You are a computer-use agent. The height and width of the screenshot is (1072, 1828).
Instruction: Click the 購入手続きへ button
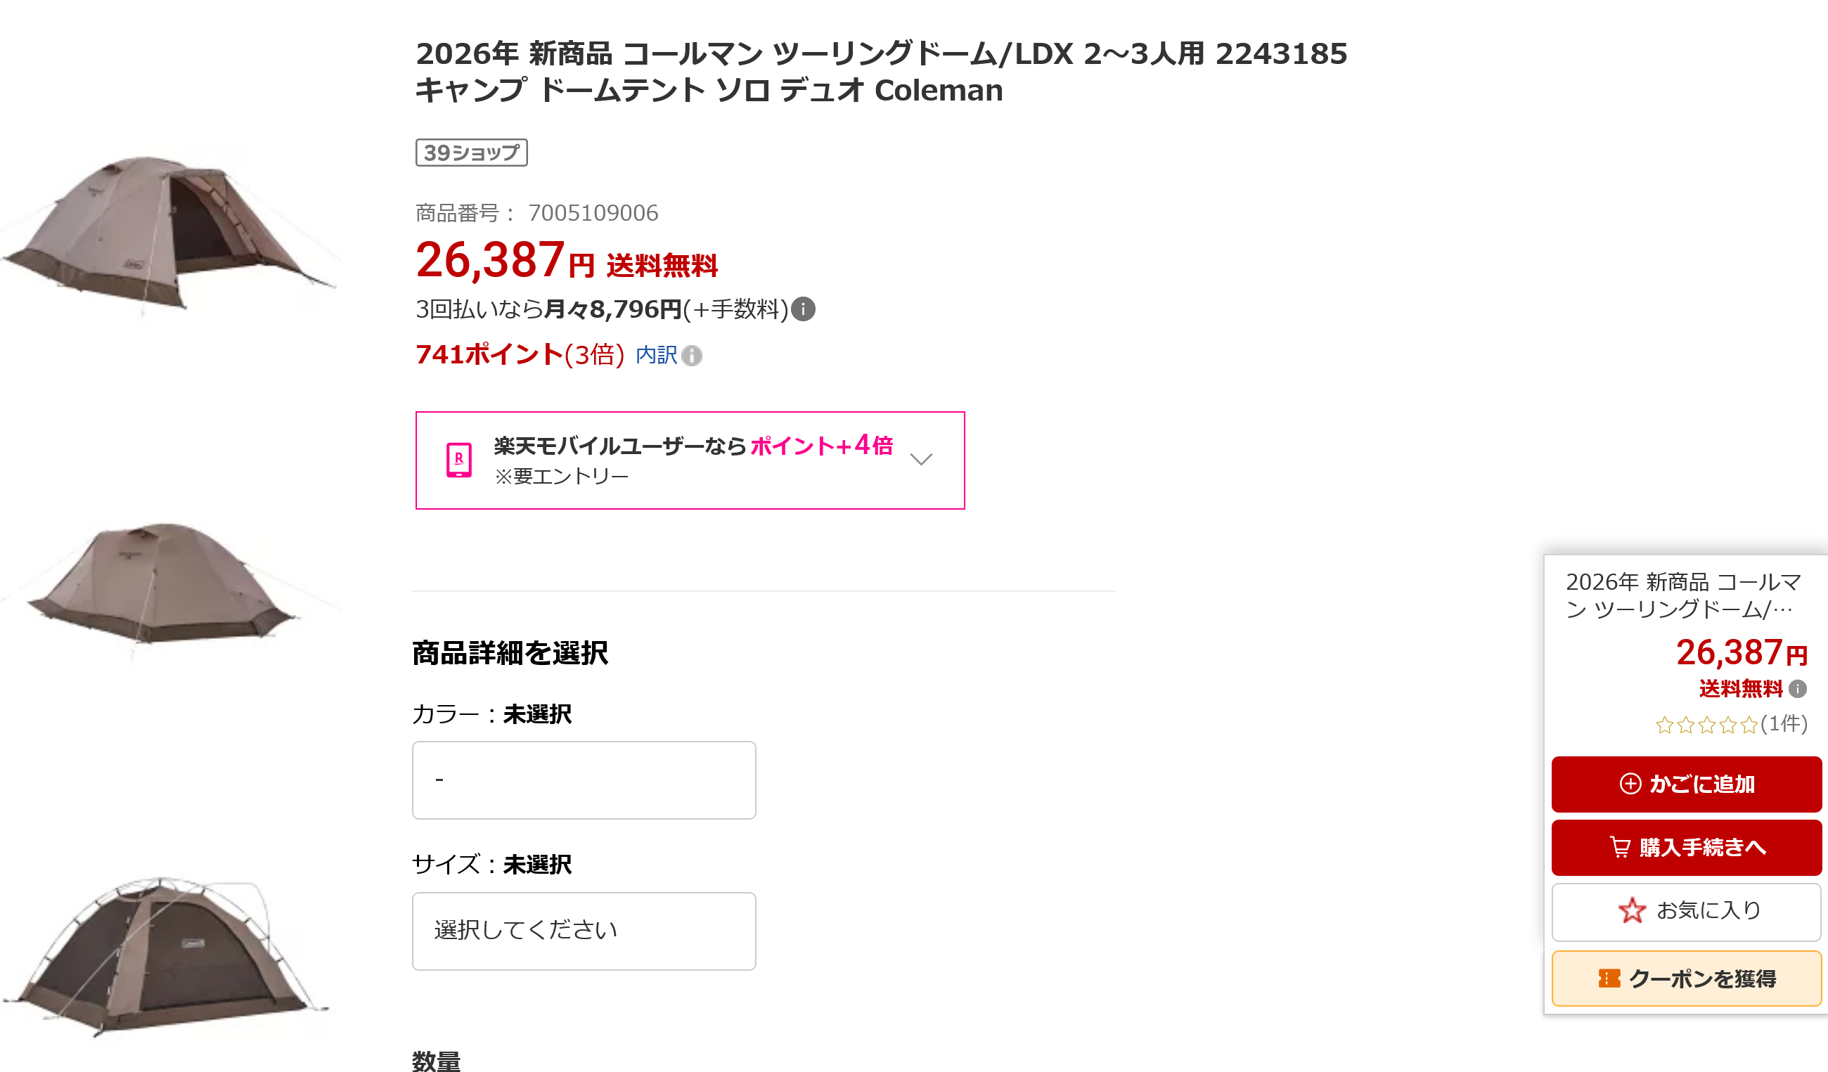coord(1686,847)
